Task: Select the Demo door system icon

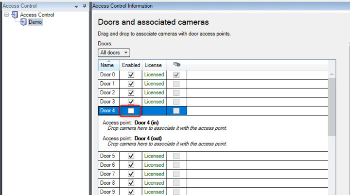Action: (23, 22)
